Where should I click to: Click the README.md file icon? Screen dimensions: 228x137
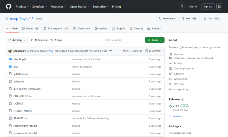pos(10,118)
